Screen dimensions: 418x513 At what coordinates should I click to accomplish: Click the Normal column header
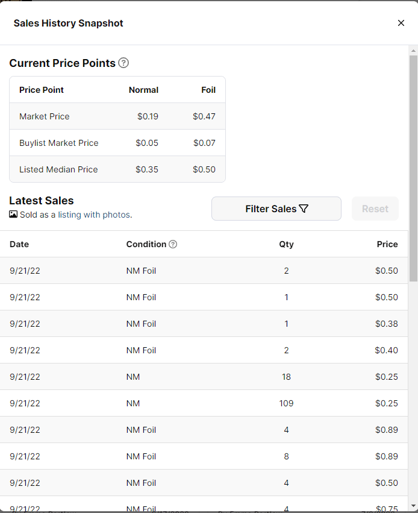(x=143, y=90)
